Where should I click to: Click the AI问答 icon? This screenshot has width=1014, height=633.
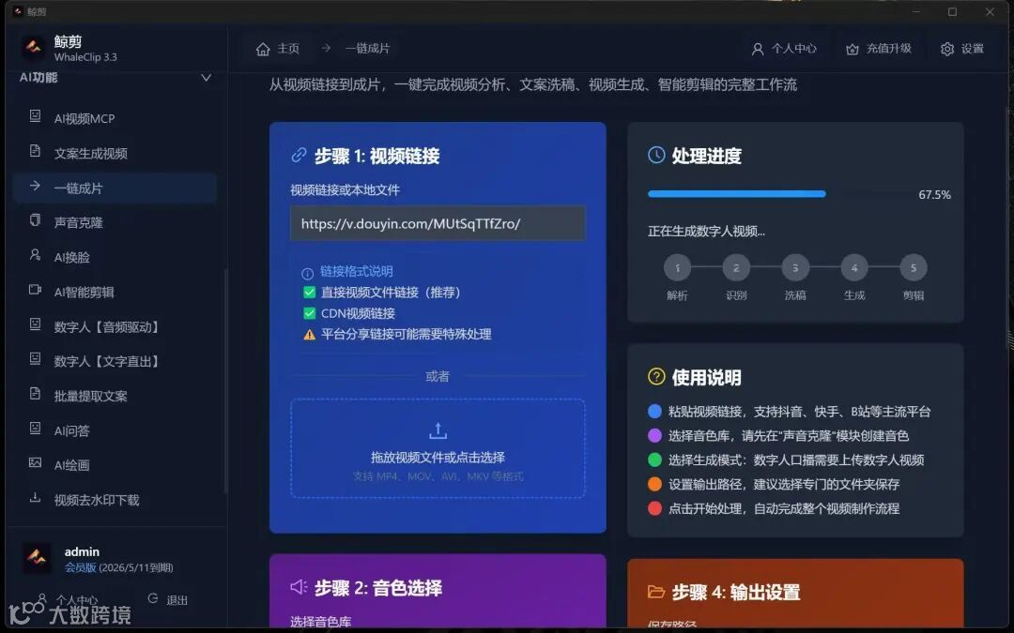pos(35,429)
